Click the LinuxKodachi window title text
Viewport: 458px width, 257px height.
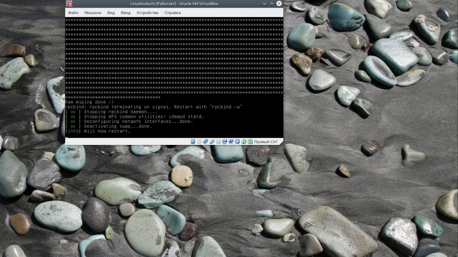[x=174, y=4]
